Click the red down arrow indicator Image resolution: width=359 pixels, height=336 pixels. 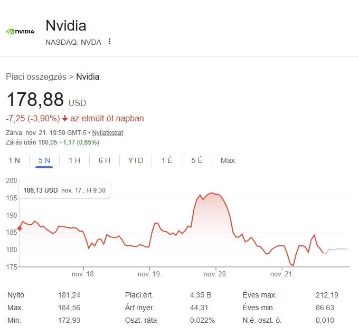[x=65, y=119]
